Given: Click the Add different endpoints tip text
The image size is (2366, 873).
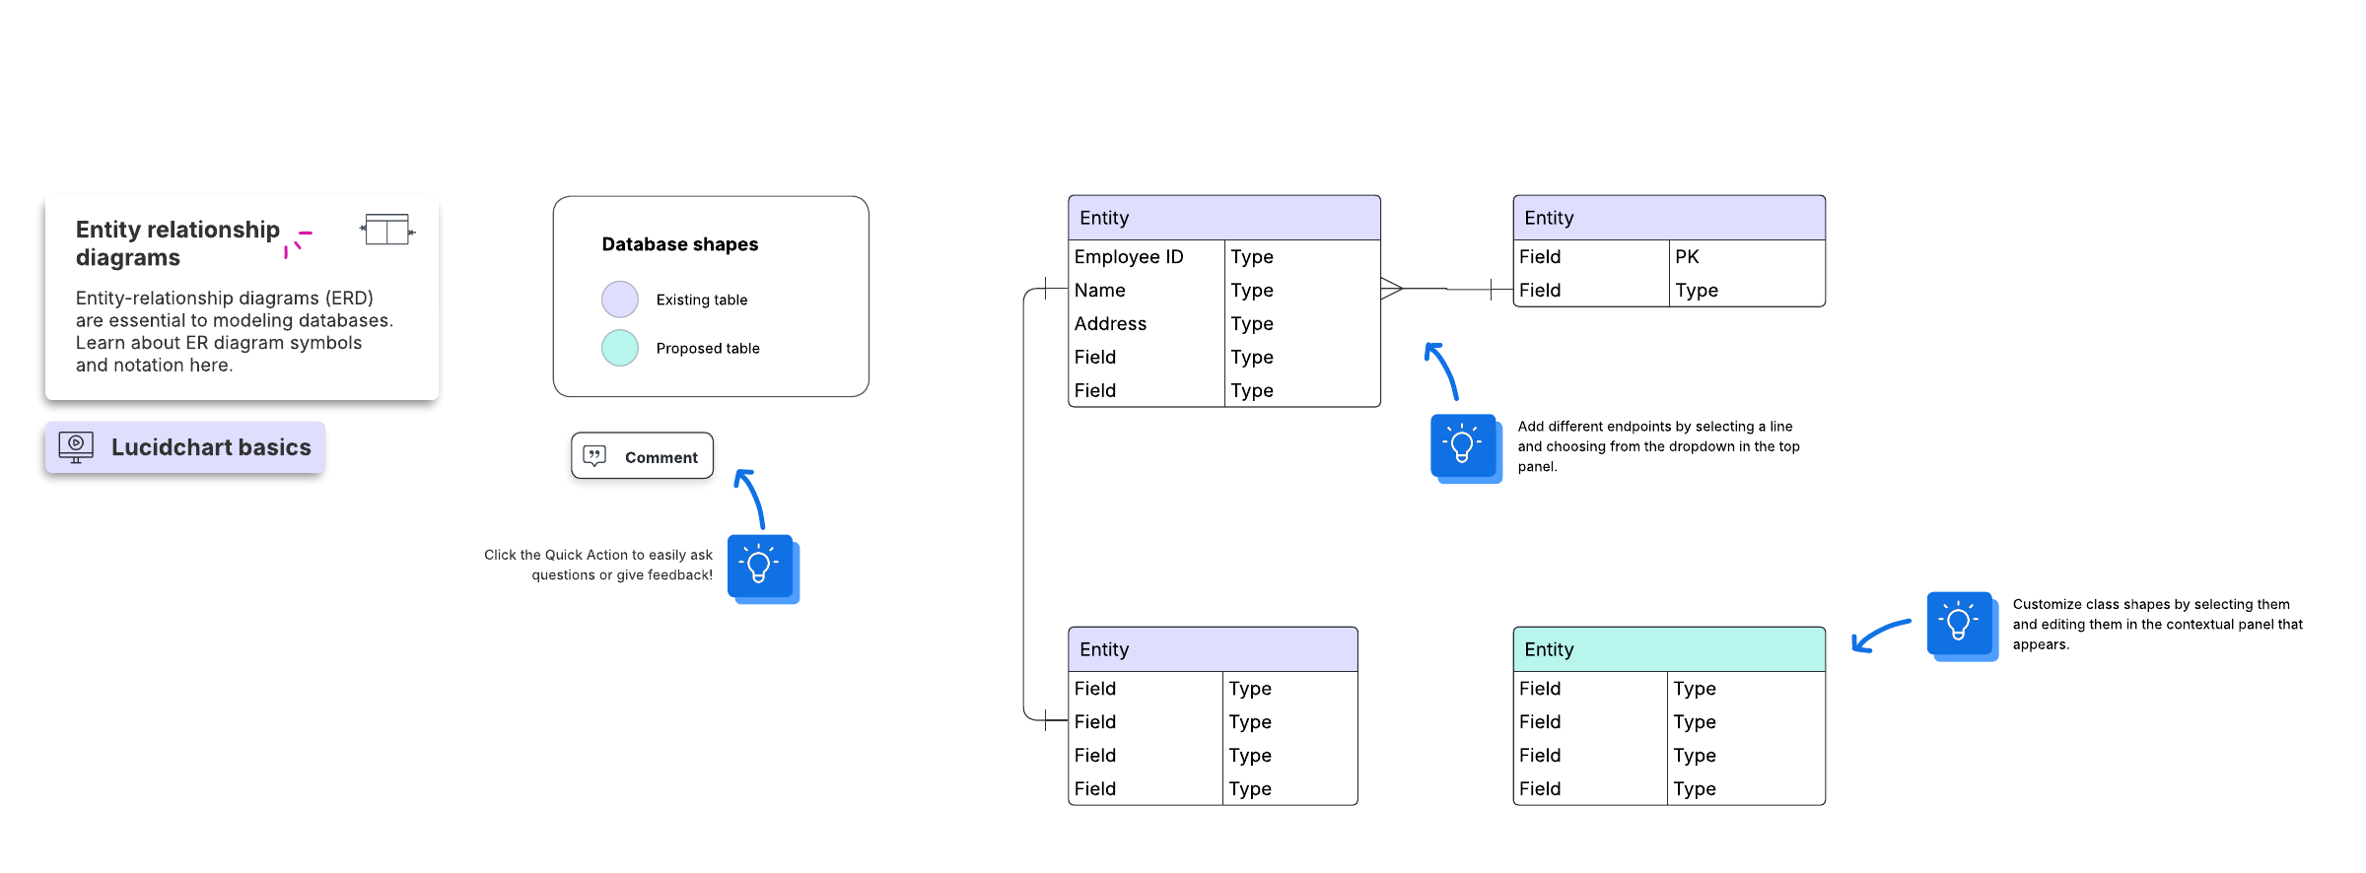Looking at the screenshot, I should (1659, 446).
